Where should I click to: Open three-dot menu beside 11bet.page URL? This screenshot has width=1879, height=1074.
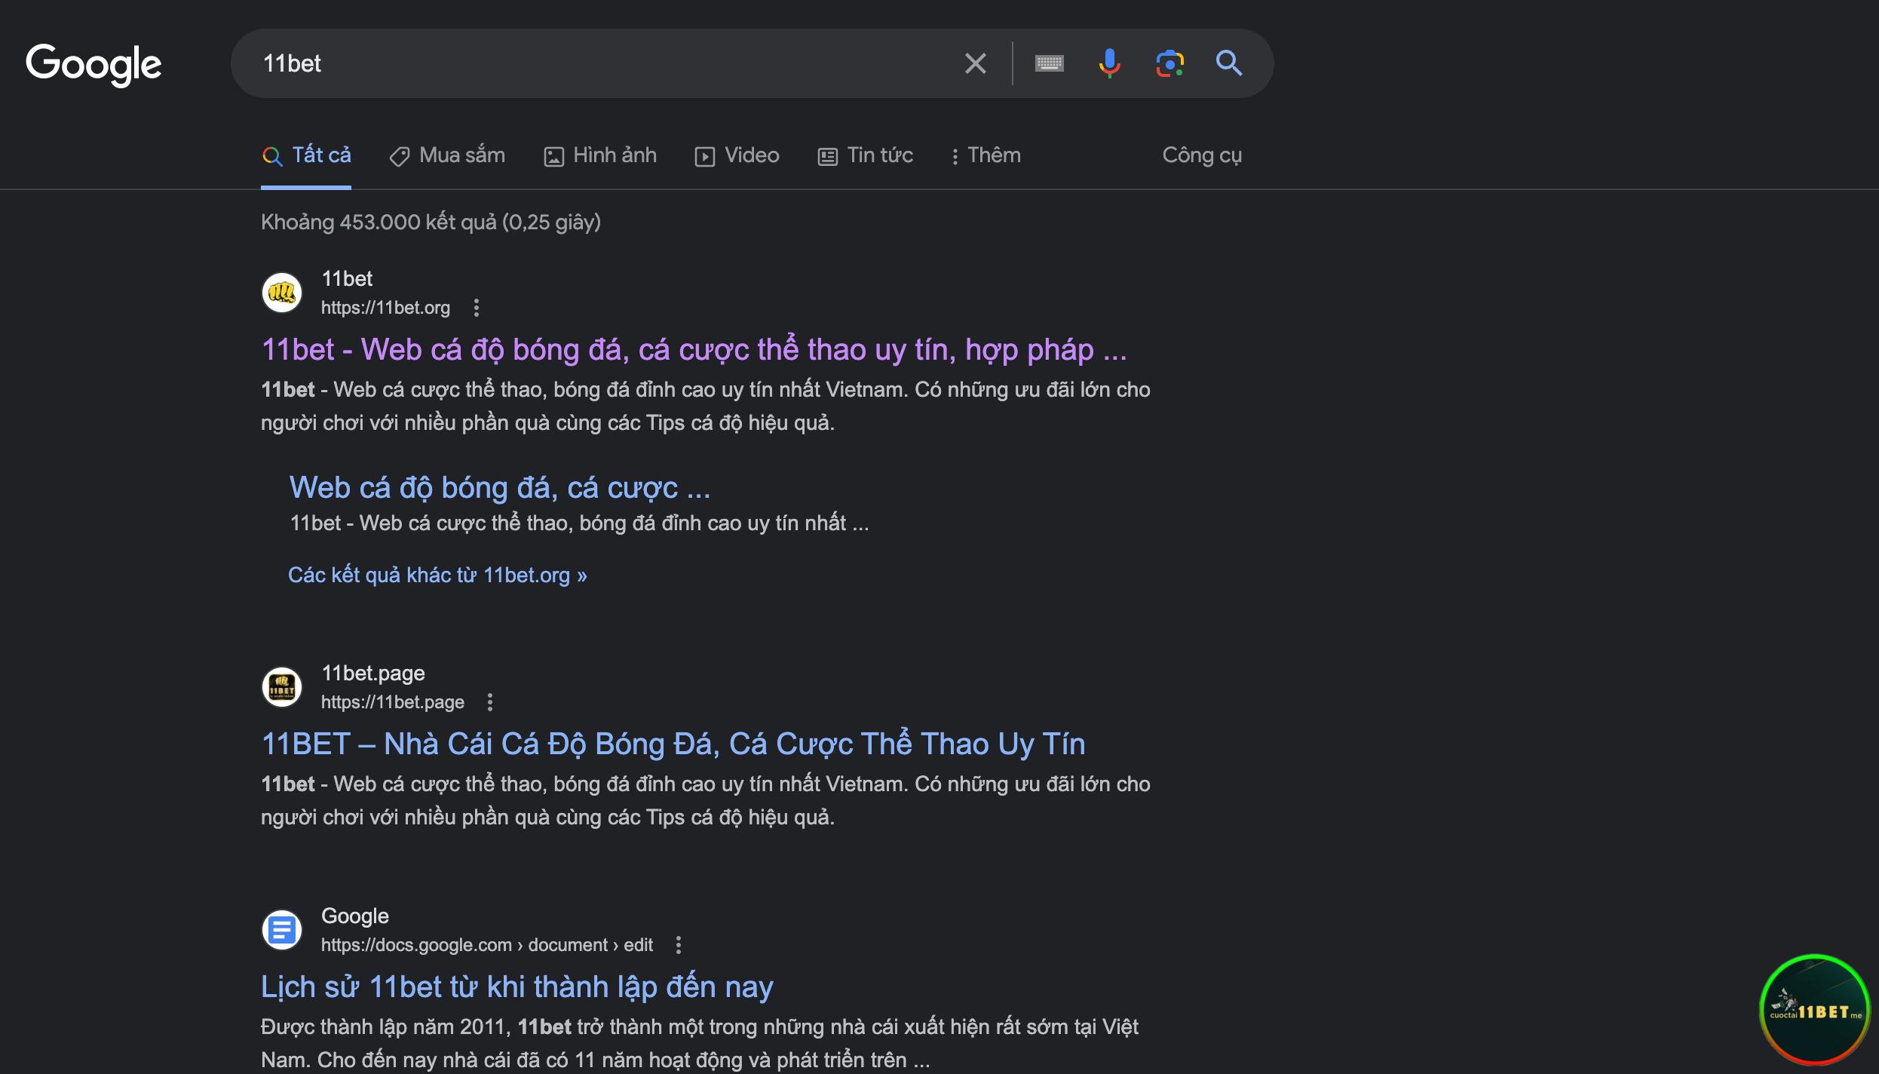pos(490,702)
